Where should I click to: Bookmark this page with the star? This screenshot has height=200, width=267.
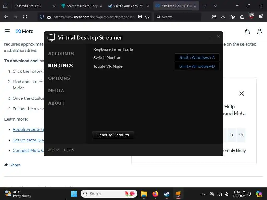point(148,17)
